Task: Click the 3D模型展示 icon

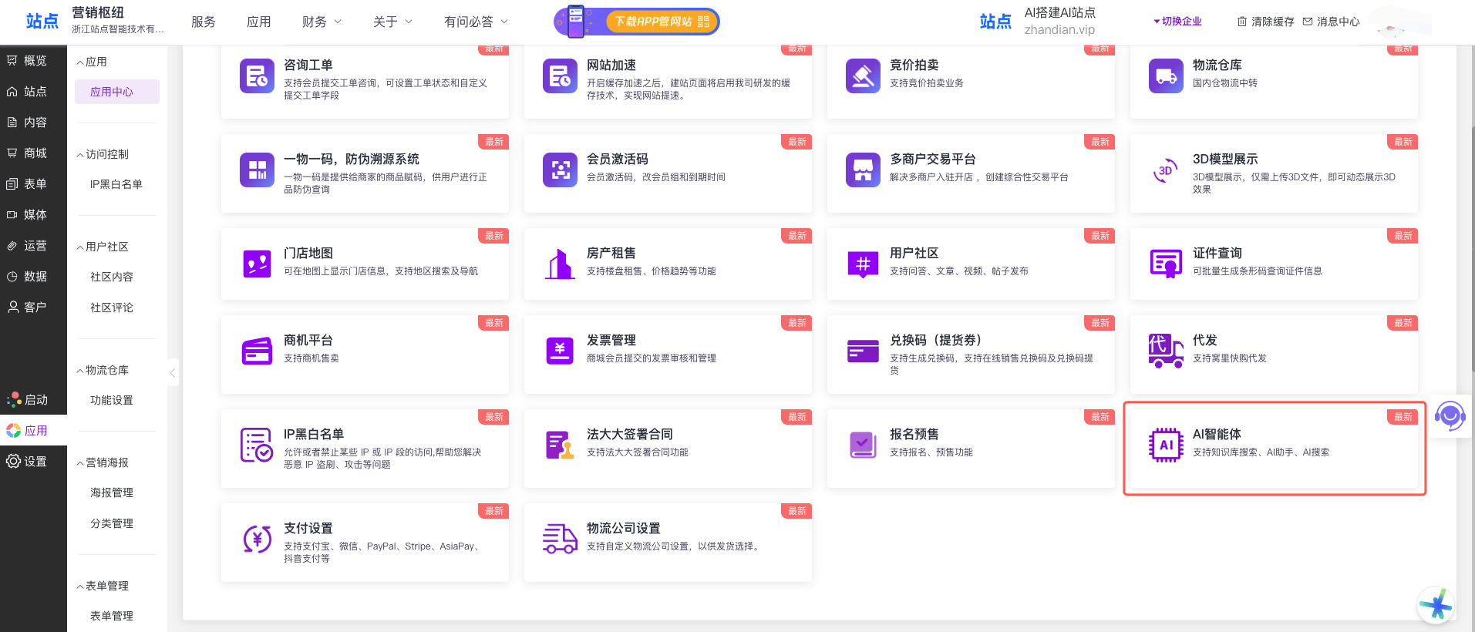Action: point(1166,170)
